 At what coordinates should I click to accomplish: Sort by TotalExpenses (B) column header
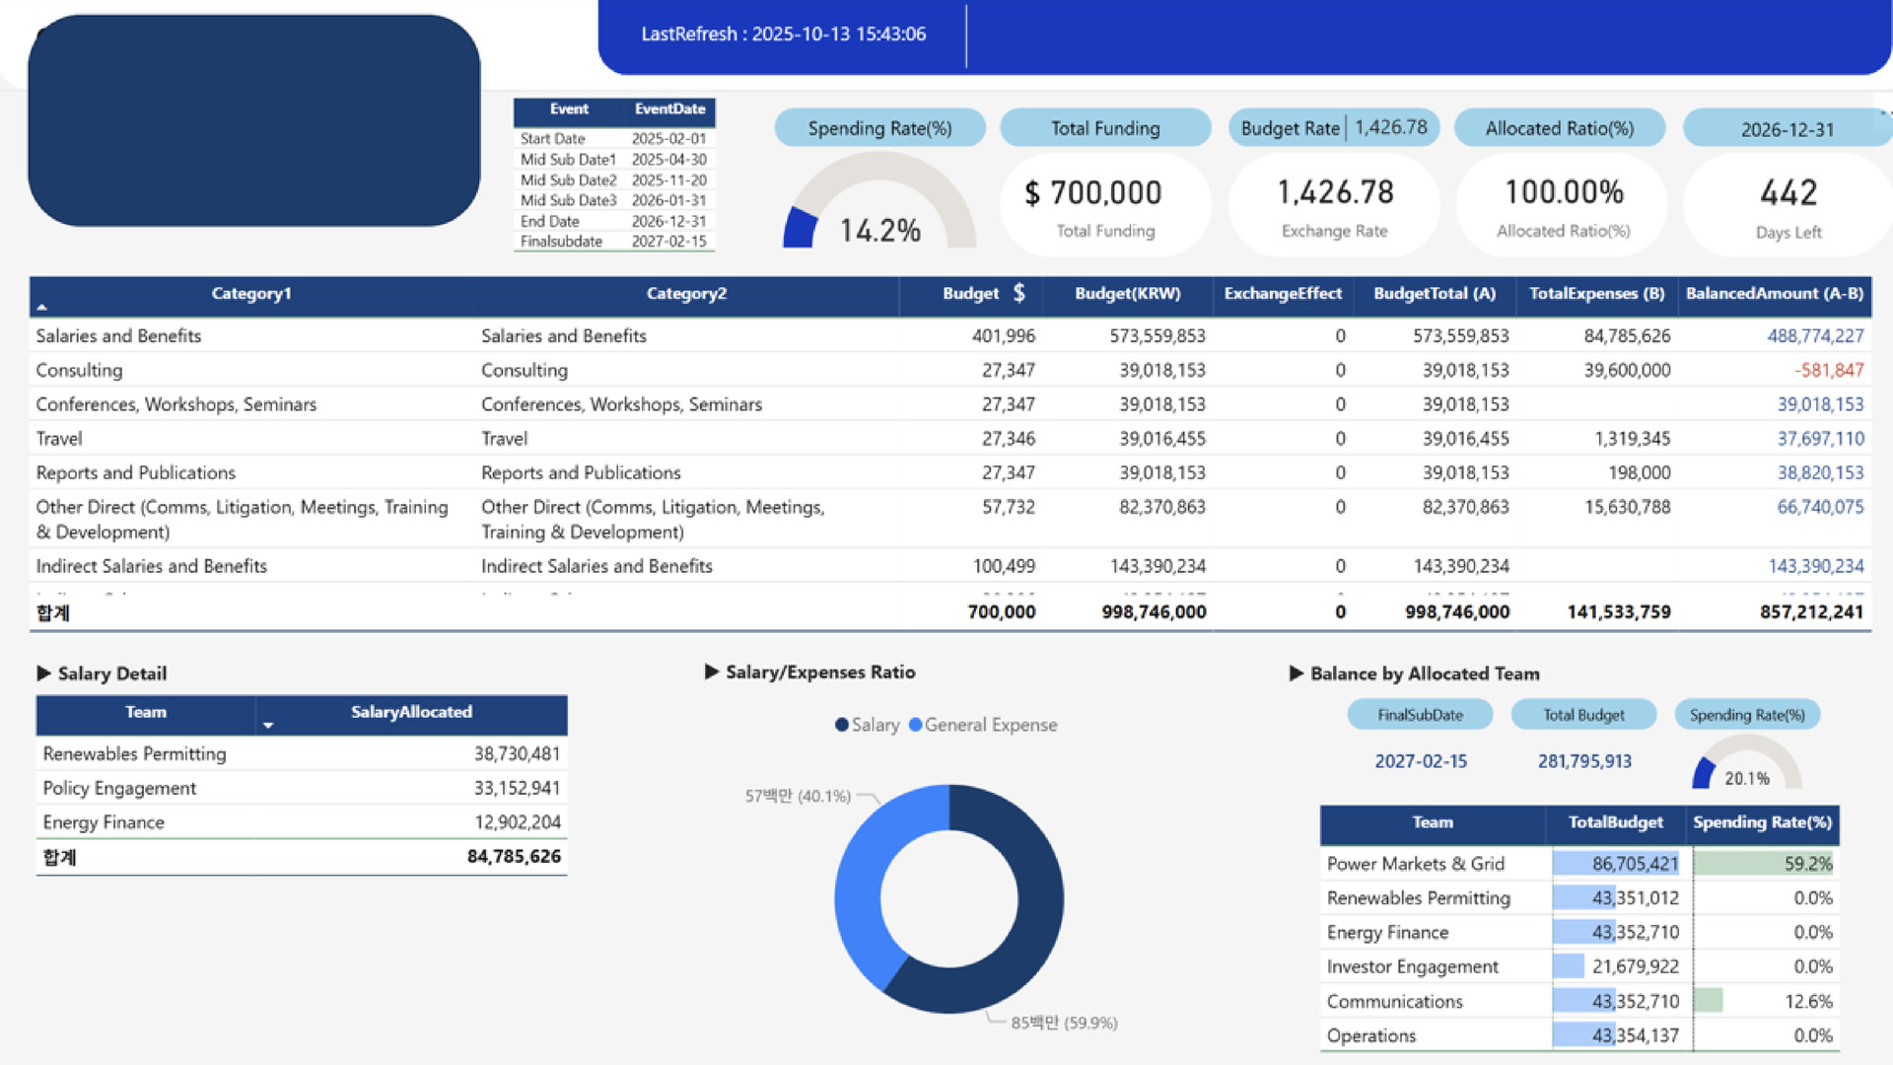tap(1596, 294)
